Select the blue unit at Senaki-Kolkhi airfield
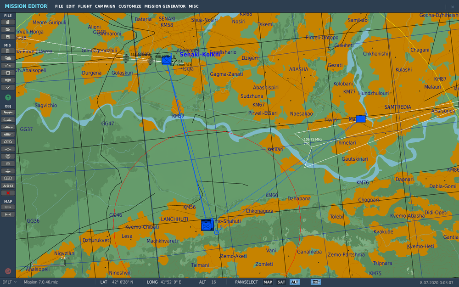The width and height of the screenshot is (459, 287). [167, 60]
